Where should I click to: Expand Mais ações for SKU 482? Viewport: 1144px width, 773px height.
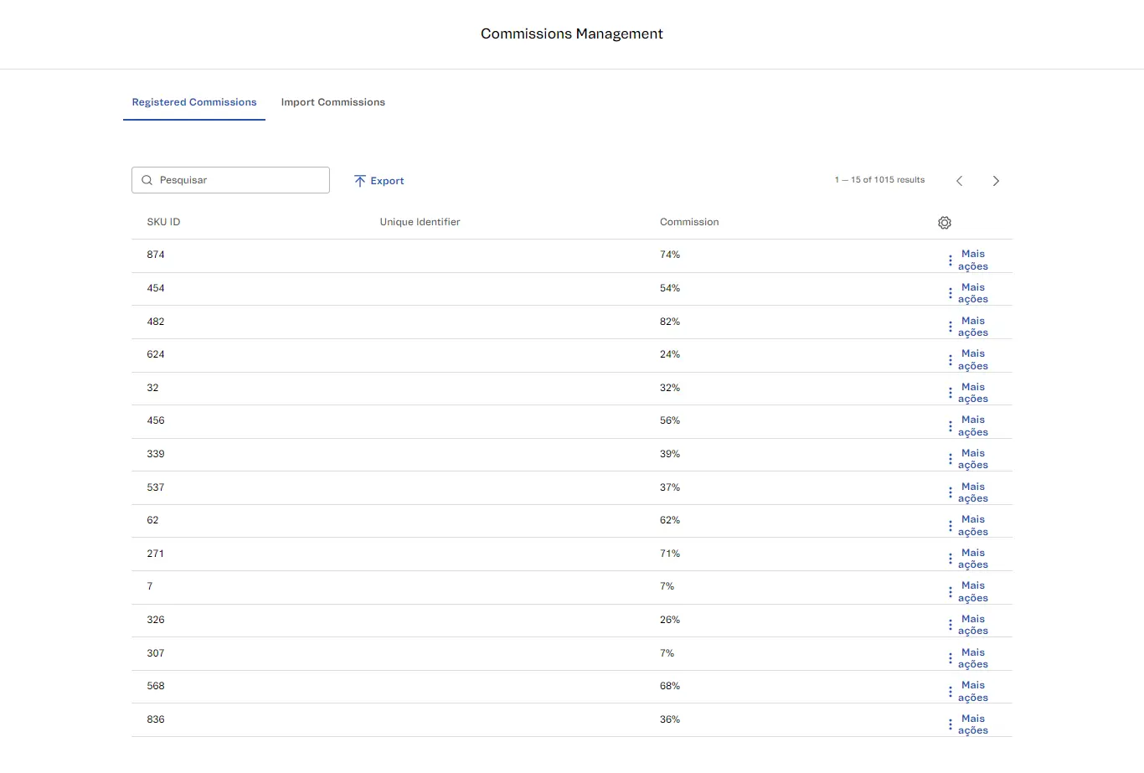click(973, 327)
